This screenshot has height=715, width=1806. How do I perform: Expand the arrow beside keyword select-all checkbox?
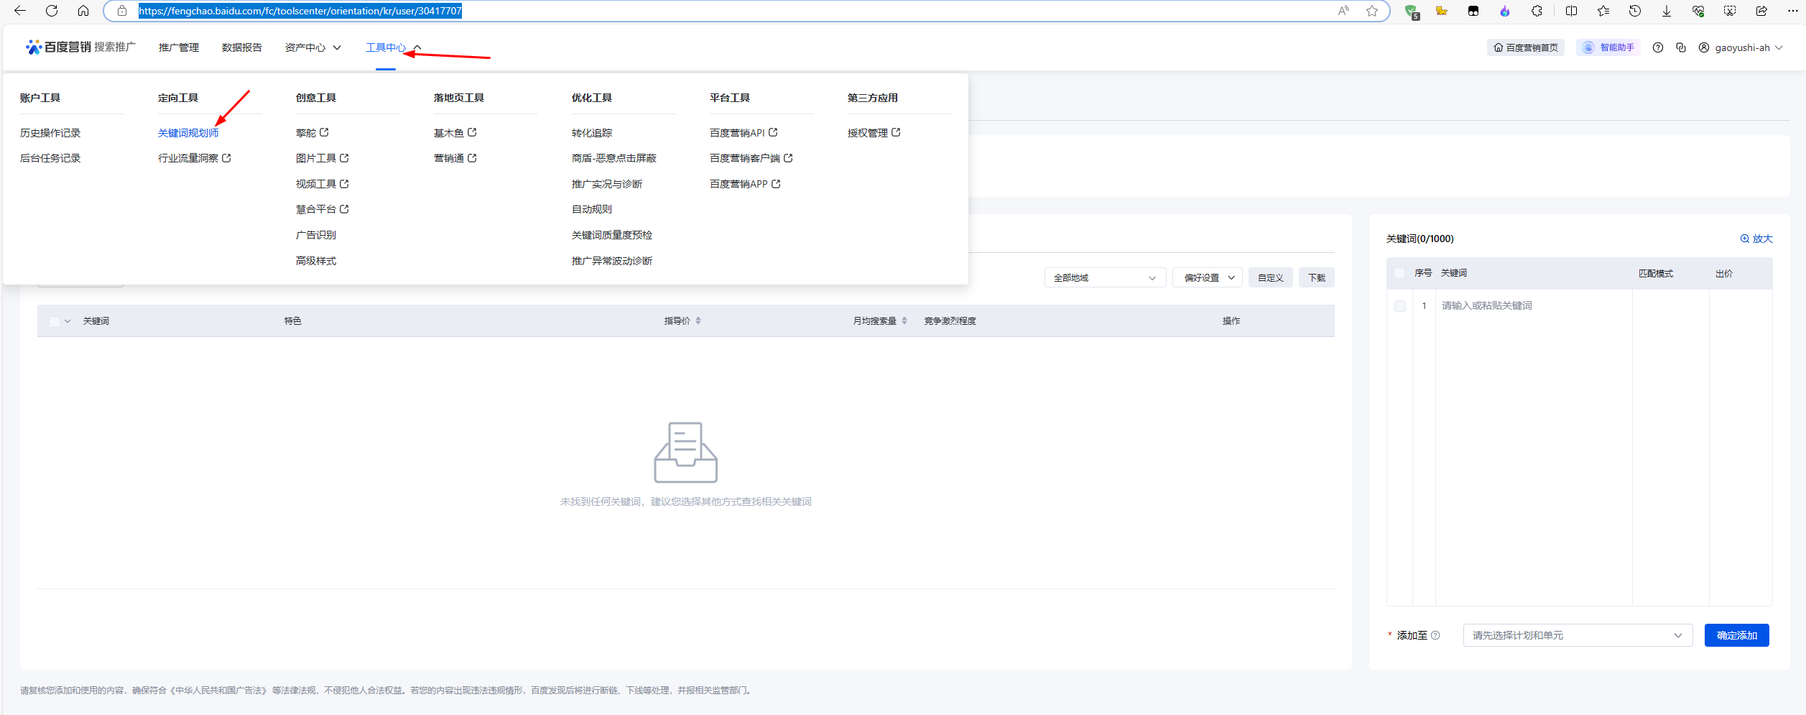[x=68, y=321]
